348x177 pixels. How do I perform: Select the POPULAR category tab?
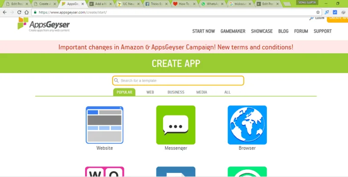(124, 92)
